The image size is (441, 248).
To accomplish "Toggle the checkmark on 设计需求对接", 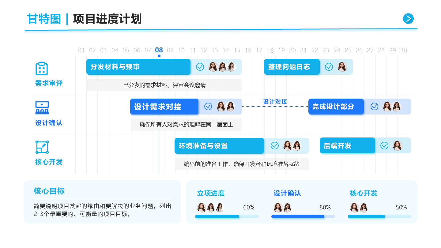I will click(x=208, y=106).
